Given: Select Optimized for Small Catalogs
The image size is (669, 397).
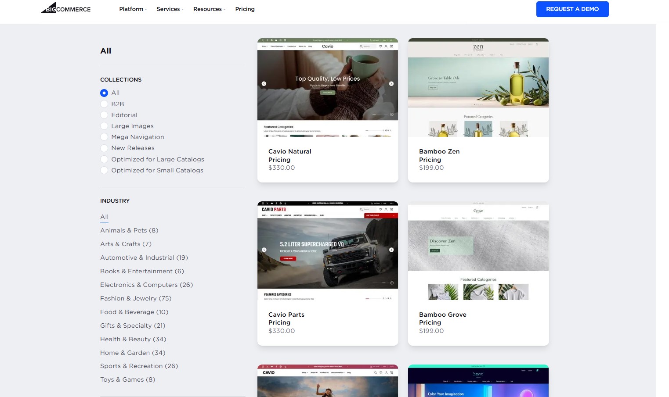Looking at the screenshot, I should click(104, 170).
